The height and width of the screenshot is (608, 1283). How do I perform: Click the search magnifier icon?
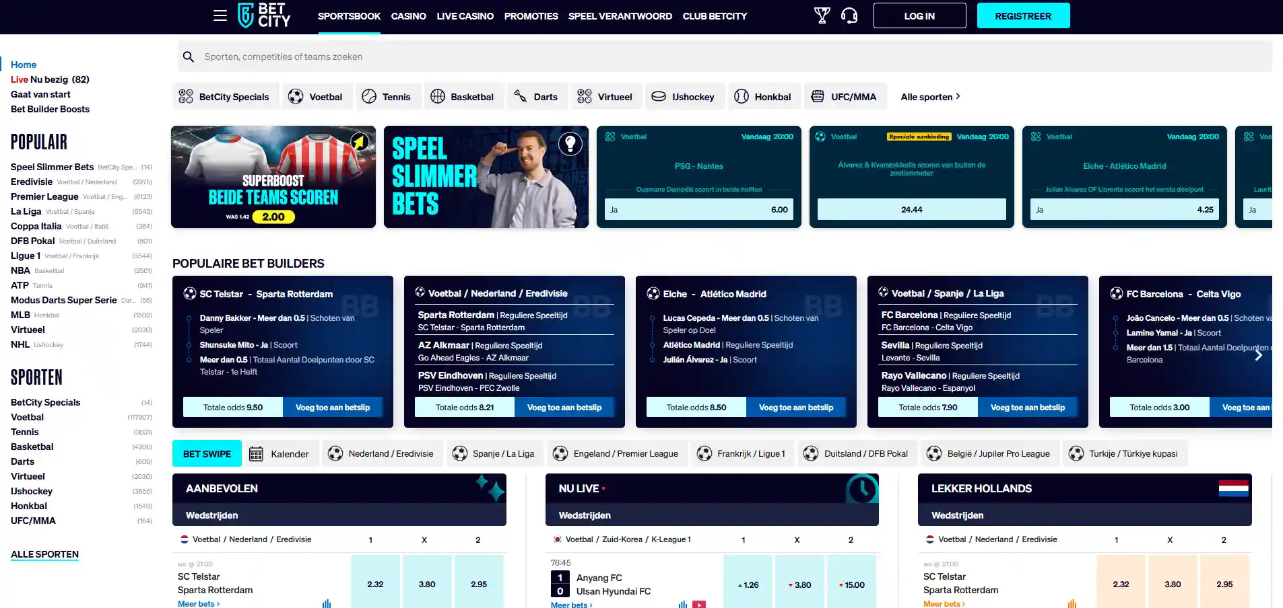click(x=189, y=56)
